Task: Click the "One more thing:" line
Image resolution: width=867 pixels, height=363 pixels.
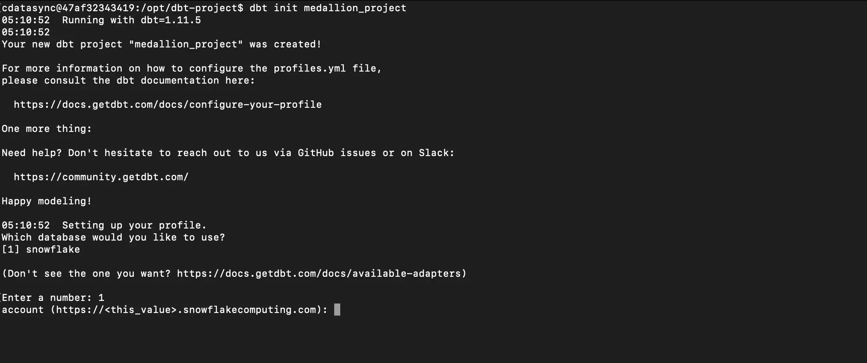Action: [47, 129]
